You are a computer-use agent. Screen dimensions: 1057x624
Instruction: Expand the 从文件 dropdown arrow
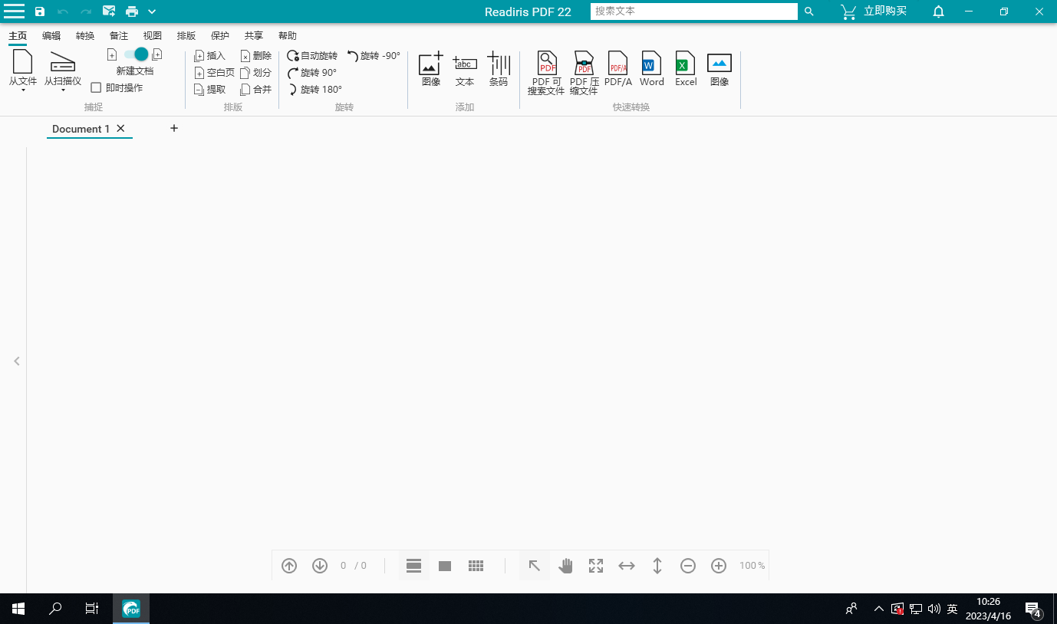point(23,90)
